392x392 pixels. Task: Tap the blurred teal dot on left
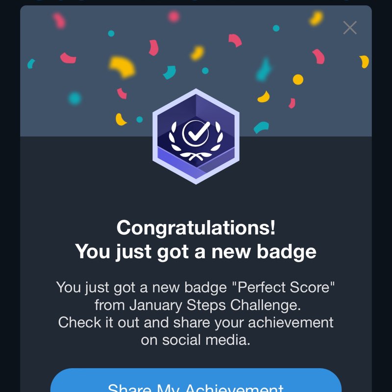click(x=75, y=98)
